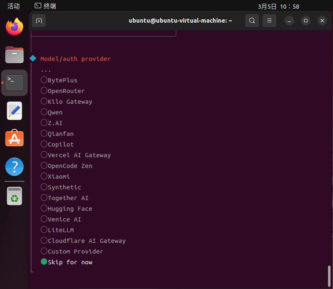Open the Terminal app menu in top bar
Image resolution: width=333 pixels, height=289 pixels.
coord(45,6)
